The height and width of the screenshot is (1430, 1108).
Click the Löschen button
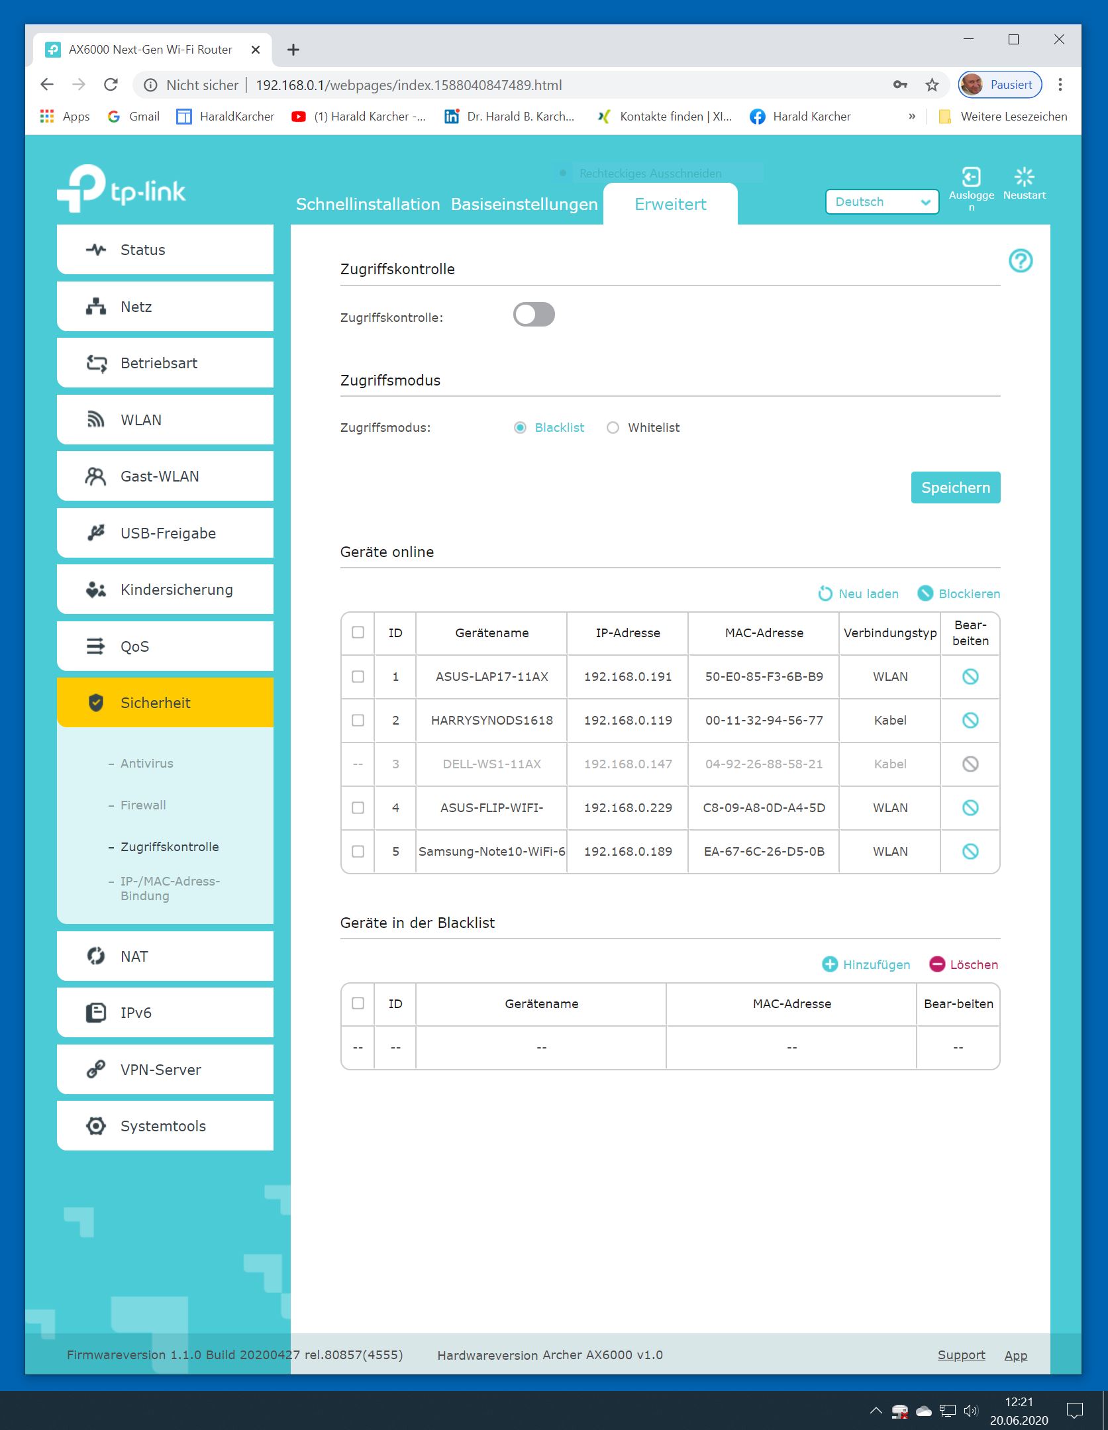point(964,964)
